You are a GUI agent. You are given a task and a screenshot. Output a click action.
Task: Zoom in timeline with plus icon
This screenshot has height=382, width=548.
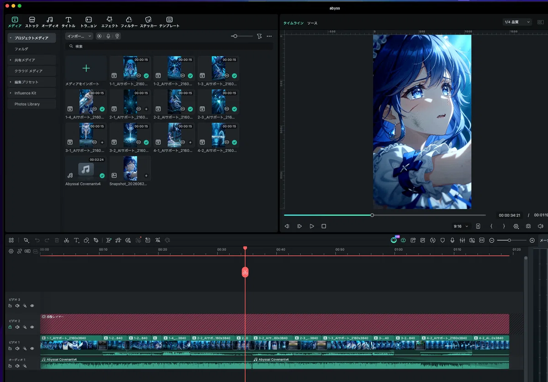pyautogui.click(x=532, y=240)
